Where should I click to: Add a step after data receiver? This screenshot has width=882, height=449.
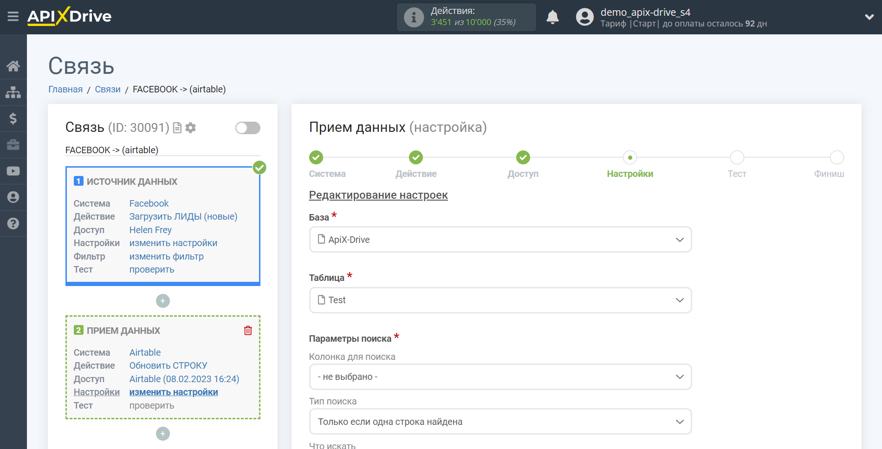(x=162, y=434)
